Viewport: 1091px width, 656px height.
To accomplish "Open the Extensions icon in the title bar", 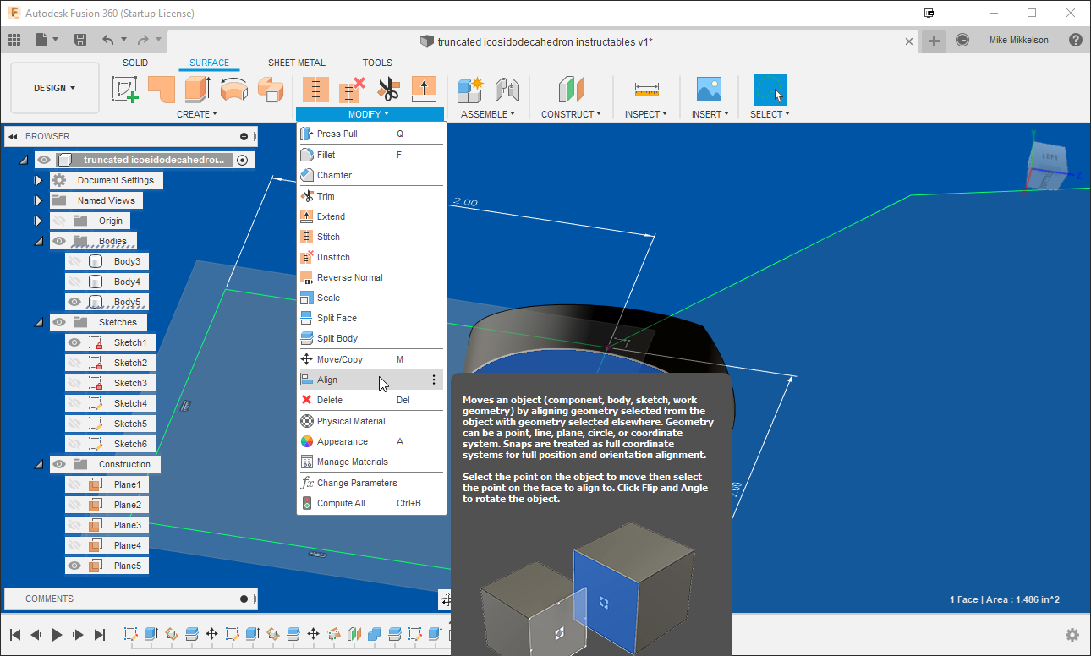I will 929,13.
